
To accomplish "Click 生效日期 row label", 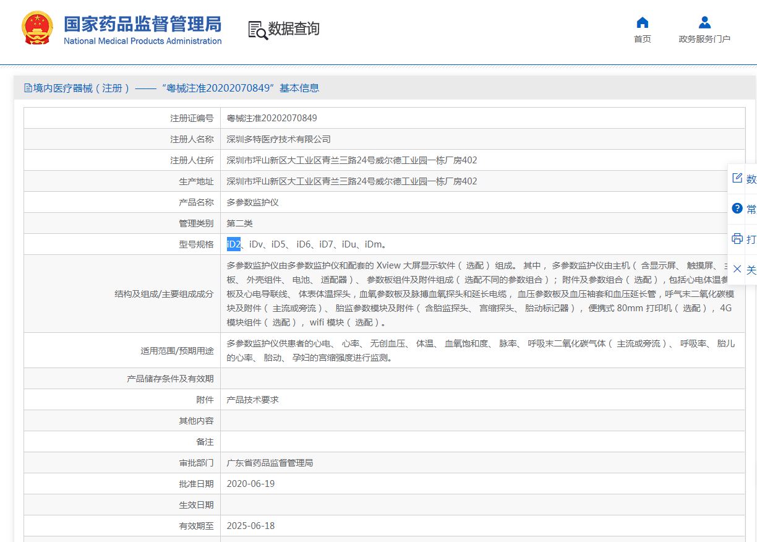I will 197,505.
